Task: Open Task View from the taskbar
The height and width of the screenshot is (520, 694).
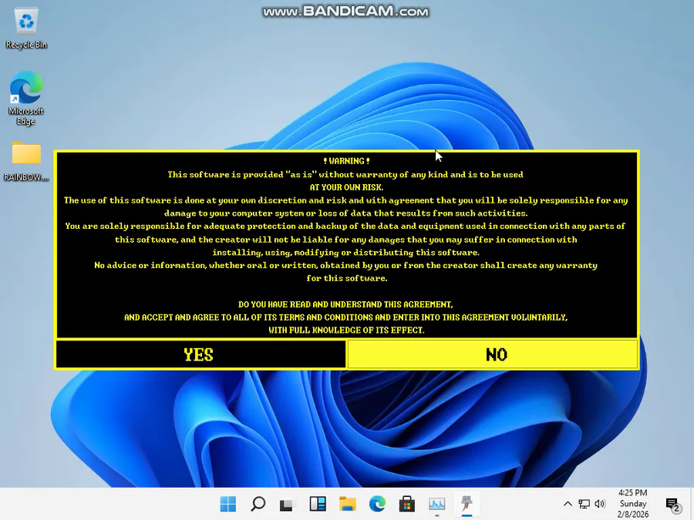Action: 288,504
